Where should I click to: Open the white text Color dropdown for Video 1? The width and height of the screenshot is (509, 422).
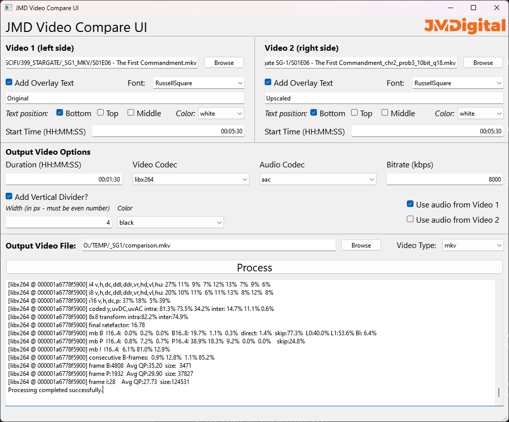coord(221,113)
